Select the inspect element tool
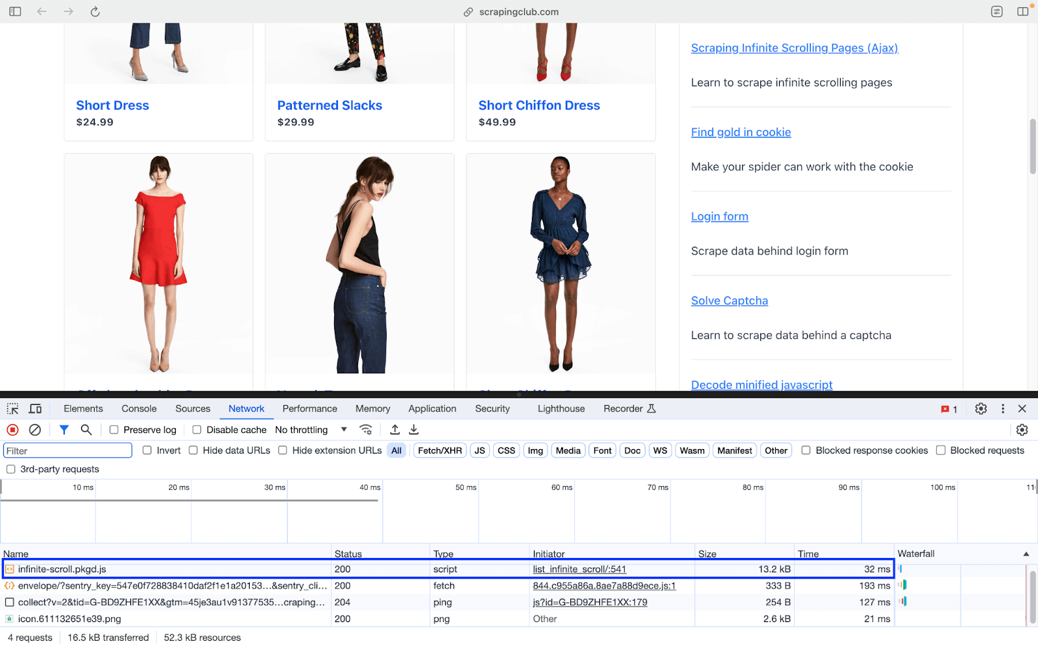The height and width of the screenshot is (648, 1038). [x=12, y=408]
